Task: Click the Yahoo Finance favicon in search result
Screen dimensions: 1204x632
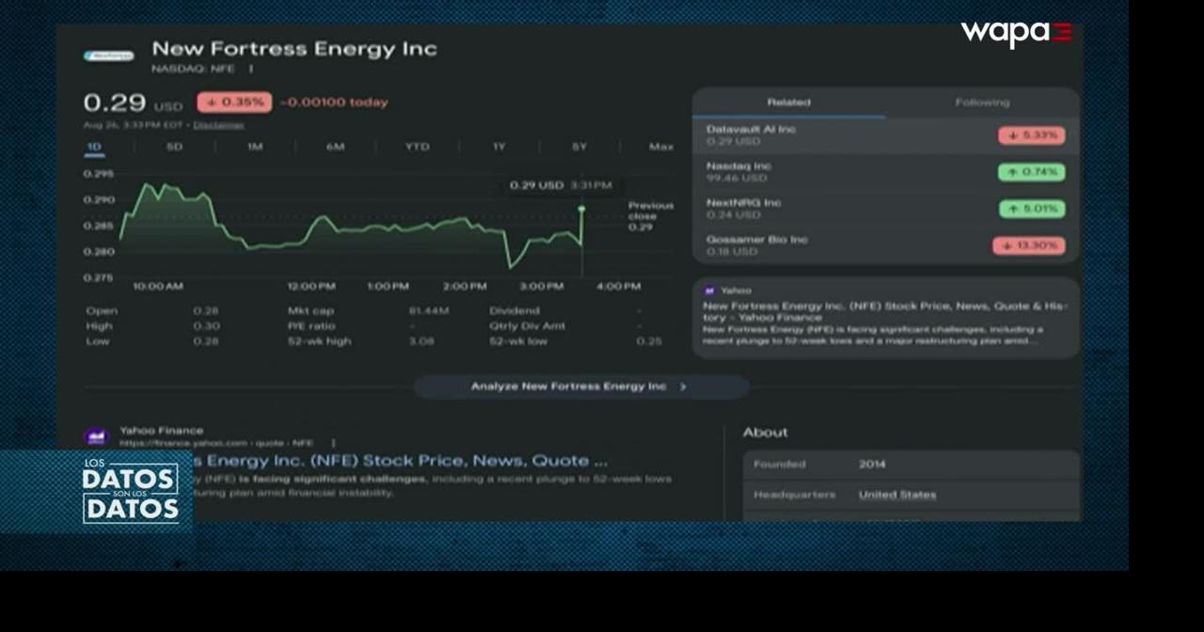Action: click(x=97, y=436)
